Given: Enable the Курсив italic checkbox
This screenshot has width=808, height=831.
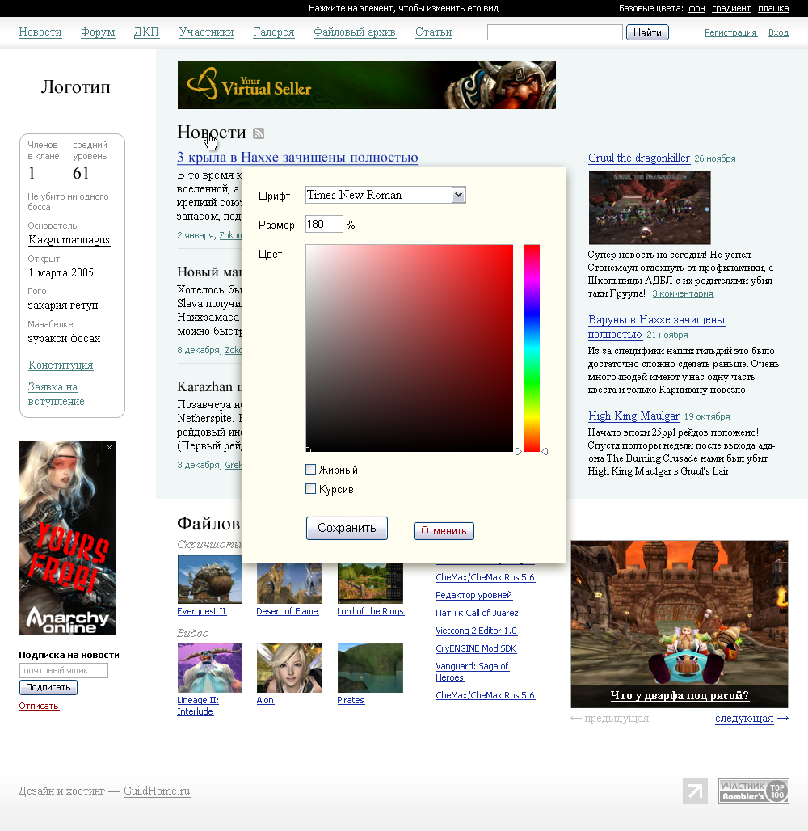Looking at the screenshot, I should tap(311, 489).
